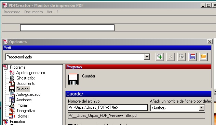216x125 pixels.
Task: Open the Idiomas language settings
Action: click(x=23, y=116)
